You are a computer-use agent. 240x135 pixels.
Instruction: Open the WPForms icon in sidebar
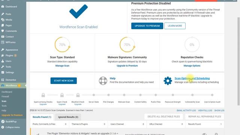[x=3, y=42]
